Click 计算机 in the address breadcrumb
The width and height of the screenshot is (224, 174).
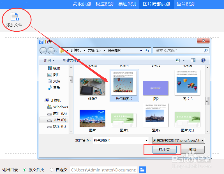coord(76,50)
